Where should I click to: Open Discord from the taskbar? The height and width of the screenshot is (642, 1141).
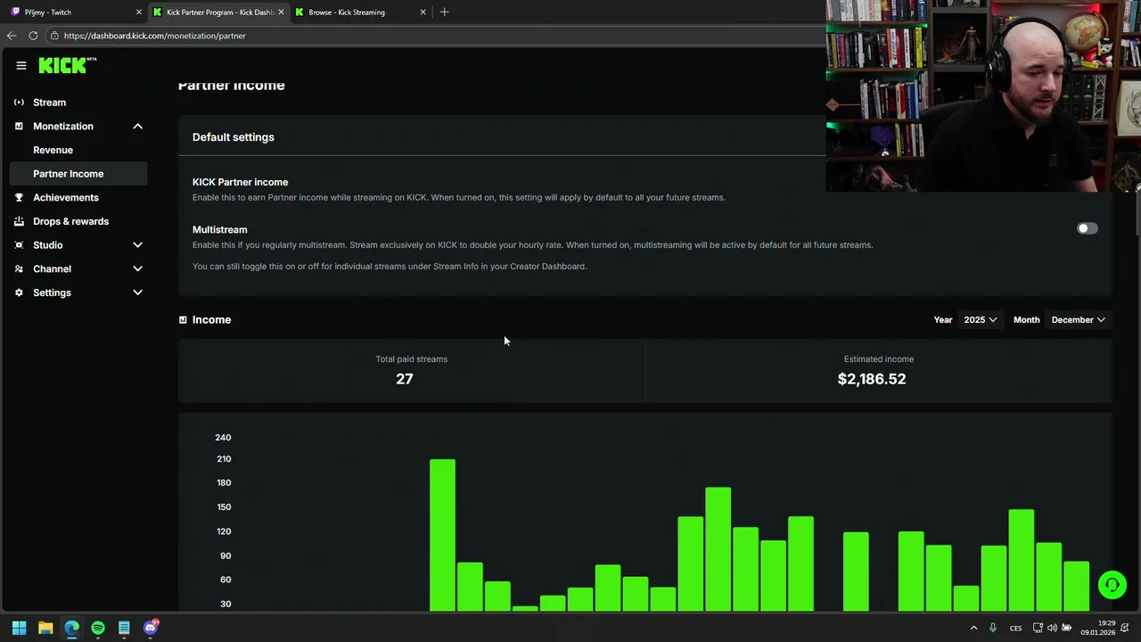click(151, 628)
